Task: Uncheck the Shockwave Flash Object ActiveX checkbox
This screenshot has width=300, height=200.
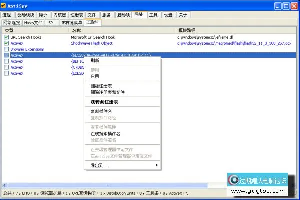Action: (x=6, y=43)
